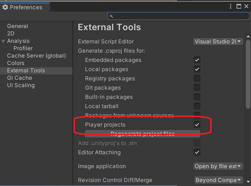Open the Image application dropdown
The width and height of the screenshot is (251, 186).
[218, 166]
